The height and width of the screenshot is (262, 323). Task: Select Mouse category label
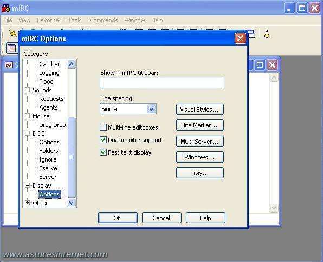point(41,116)
